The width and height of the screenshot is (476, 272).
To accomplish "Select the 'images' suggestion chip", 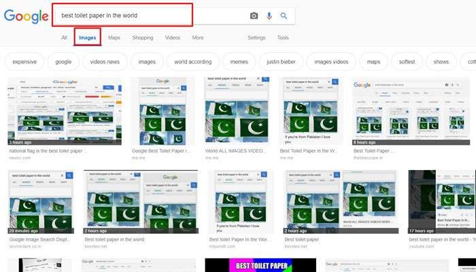I will click(147, 62).
